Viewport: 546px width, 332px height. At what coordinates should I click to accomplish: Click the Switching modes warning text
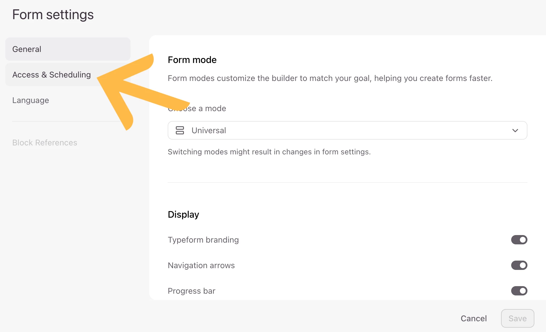coord(269,152)
